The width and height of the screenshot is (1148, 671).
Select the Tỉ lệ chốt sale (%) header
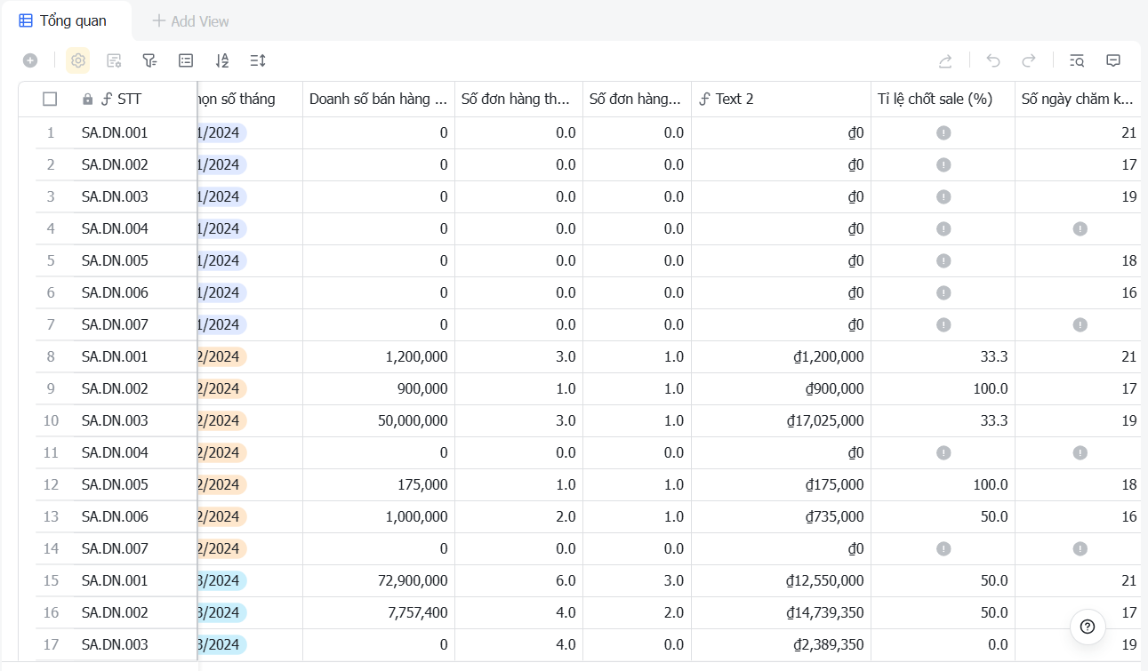943,99
